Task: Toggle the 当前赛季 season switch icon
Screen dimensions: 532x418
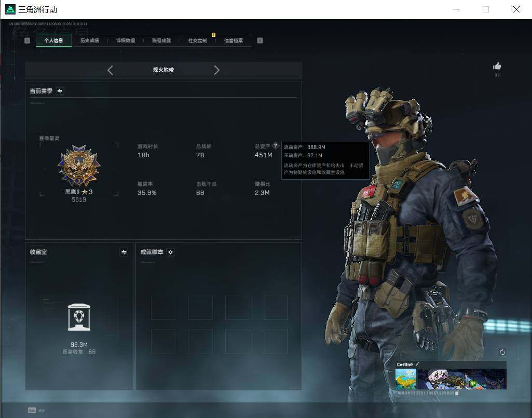Action: [x=60, y=91]
